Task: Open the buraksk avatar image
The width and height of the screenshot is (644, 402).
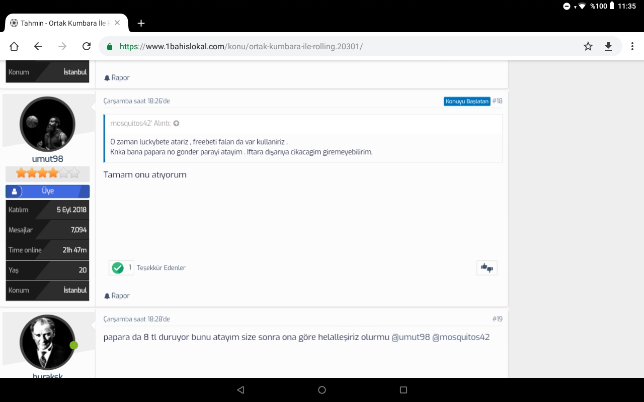Action: tap(47, 343)
